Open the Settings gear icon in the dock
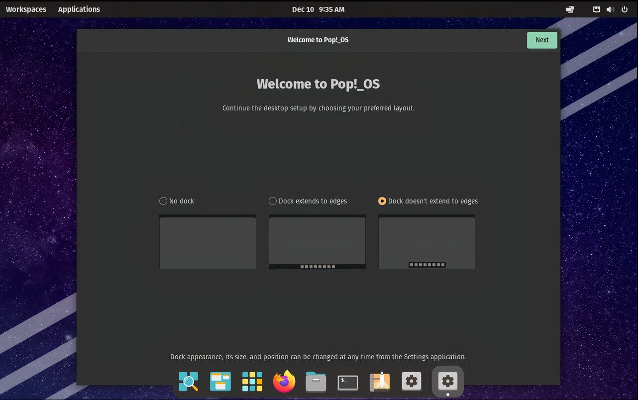This screenshot has width=638, height=400. [411, 382]
